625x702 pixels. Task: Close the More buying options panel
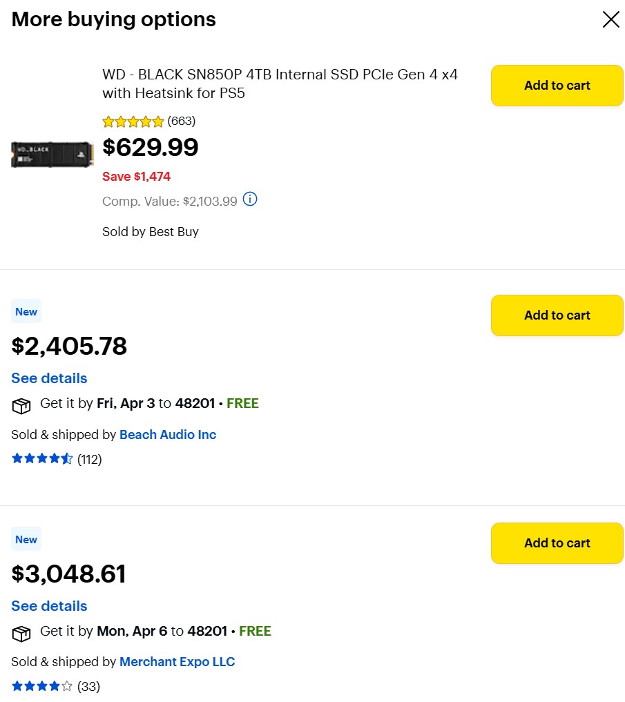tap(610, 19)
